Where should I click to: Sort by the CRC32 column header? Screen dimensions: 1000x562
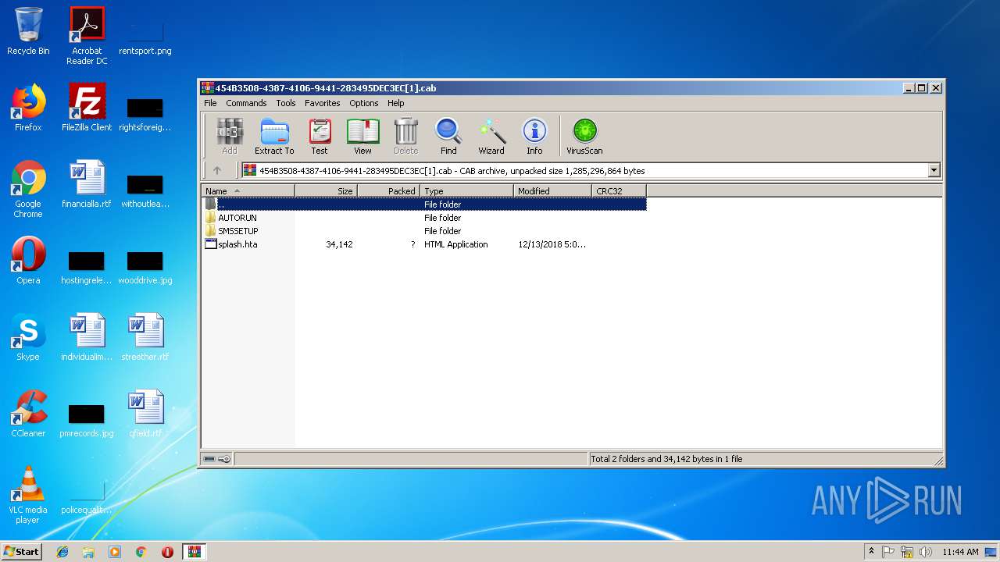pos(619,190)
